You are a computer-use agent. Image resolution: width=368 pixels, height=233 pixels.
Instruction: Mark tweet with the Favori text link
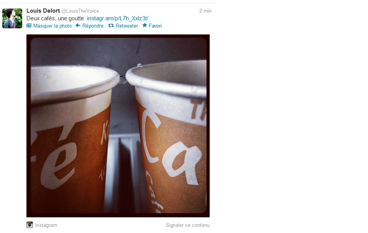point(155,26)
